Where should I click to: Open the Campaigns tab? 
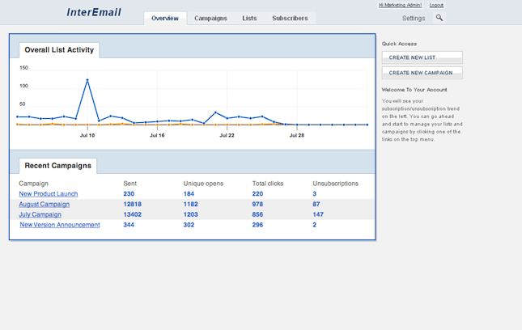(x=210, y=18)
